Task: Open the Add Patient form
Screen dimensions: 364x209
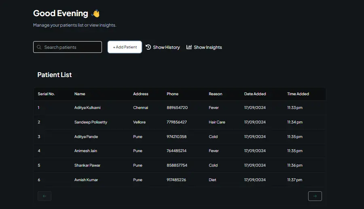Action: (x=125, y=47)
